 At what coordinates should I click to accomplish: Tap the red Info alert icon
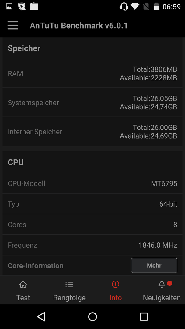coord(115,285)
